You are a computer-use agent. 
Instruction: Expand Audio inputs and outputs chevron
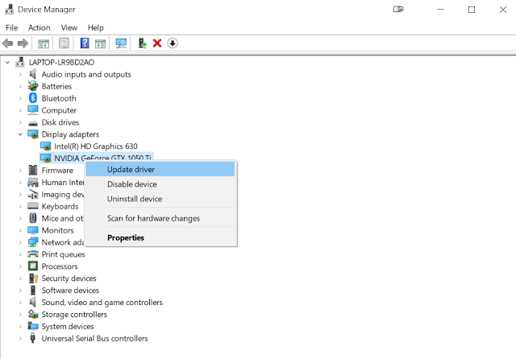(20, 75)
